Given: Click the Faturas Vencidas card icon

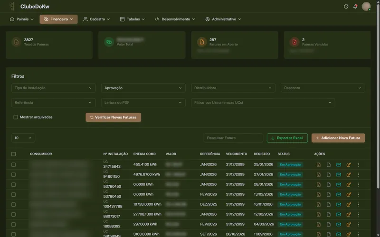Looking at the screenshot, I should coord(294,42).
